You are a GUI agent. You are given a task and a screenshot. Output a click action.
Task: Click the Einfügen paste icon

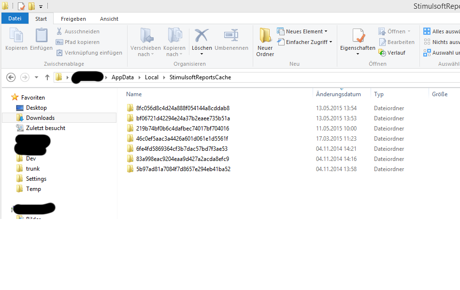(42, 35)
